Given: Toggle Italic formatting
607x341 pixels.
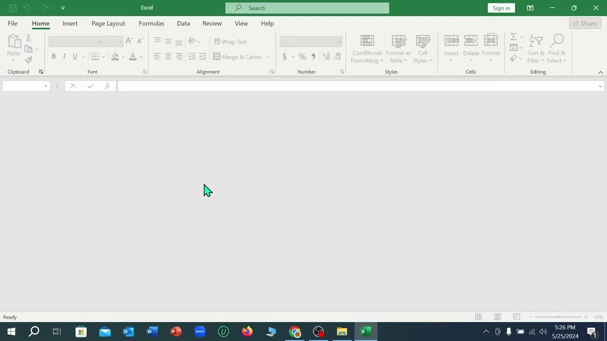Looking at the screenshot, I should pyautogui.click(x=64, y=57).
